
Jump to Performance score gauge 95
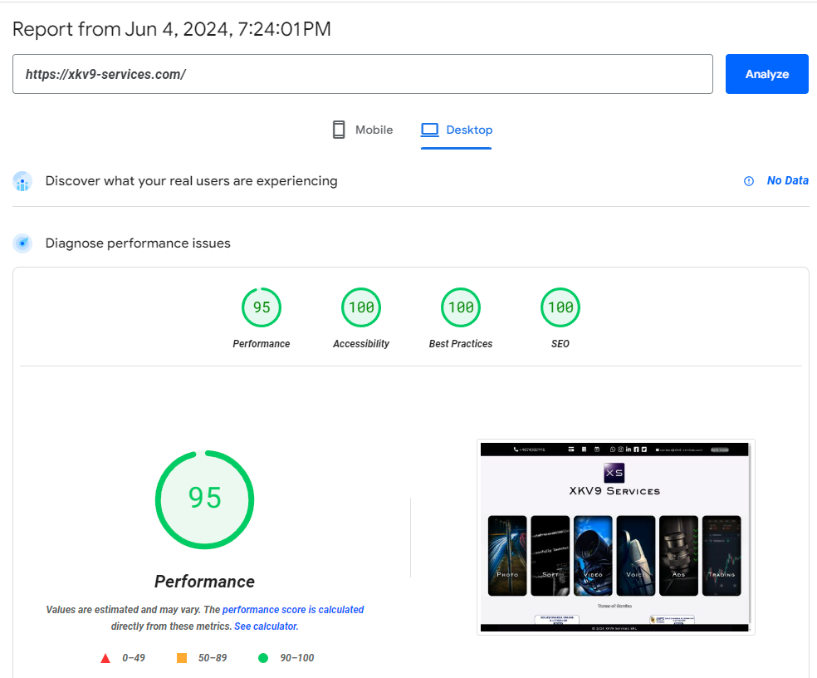tap(262, 307)
